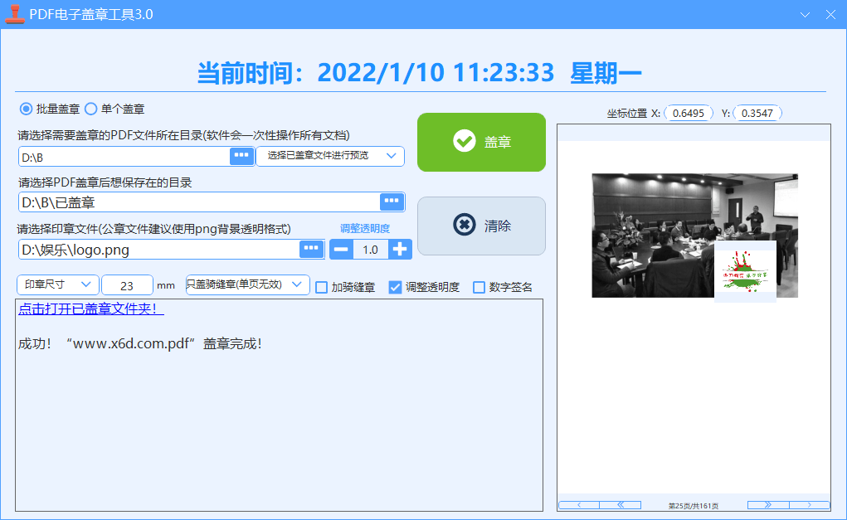Go to the next preview page
847x520 pixels.
(x=810, y=504)
